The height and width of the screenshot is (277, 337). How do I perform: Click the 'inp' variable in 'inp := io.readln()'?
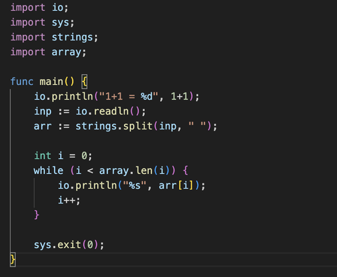[42, 111]
